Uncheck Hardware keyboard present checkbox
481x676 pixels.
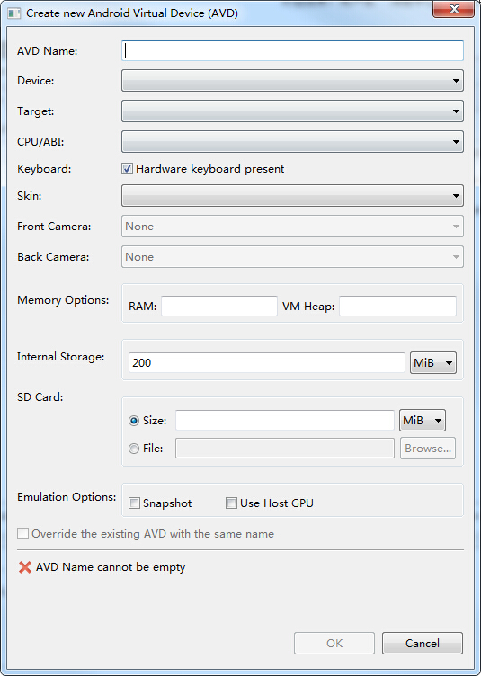127,169
